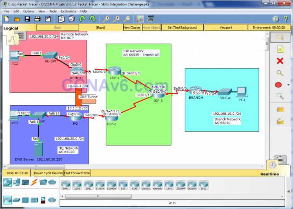
Task: Print using the printer icon
Action: point(37,19)
